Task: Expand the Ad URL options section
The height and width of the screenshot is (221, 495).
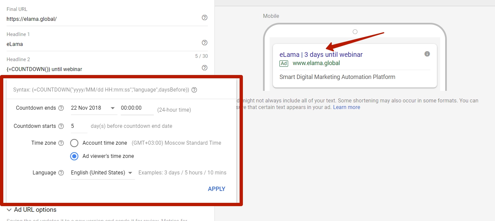Action: 31,210
